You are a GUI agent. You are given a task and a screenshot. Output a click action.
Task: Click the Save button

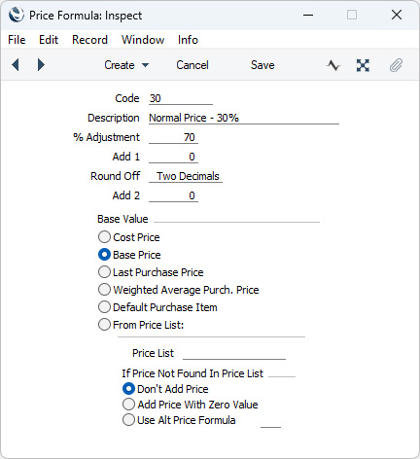[x=262, y=65]
